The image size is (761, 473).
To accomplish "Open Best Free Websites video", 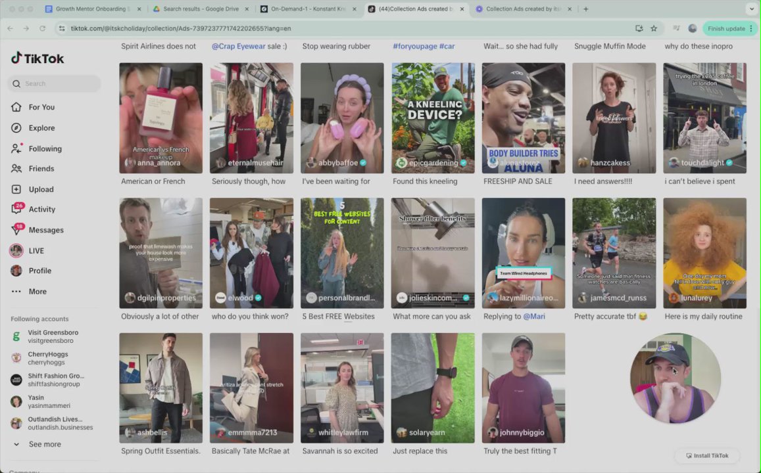I will pyautogui.click(x=342, y=253).
